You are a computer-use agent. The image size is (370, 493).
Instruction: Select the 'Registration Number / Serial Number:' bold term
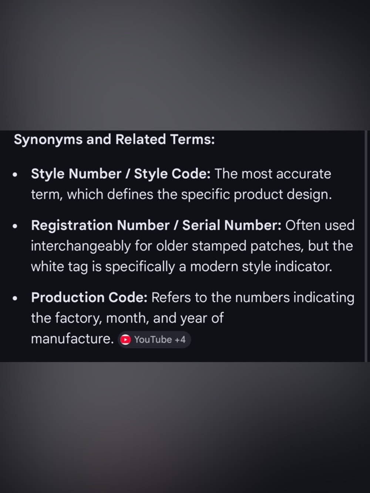[x=157, y=225]
